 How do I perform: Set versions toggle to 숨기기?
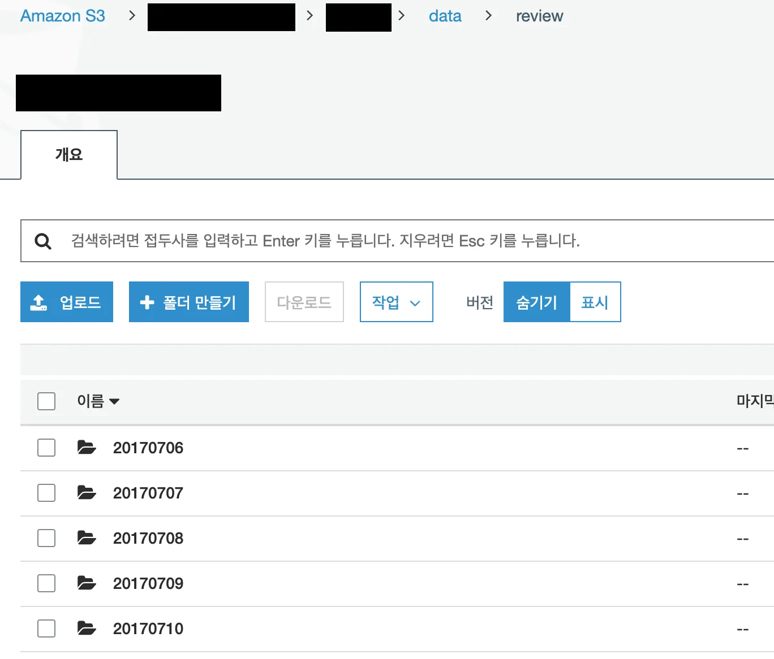[x=536, y=302]
